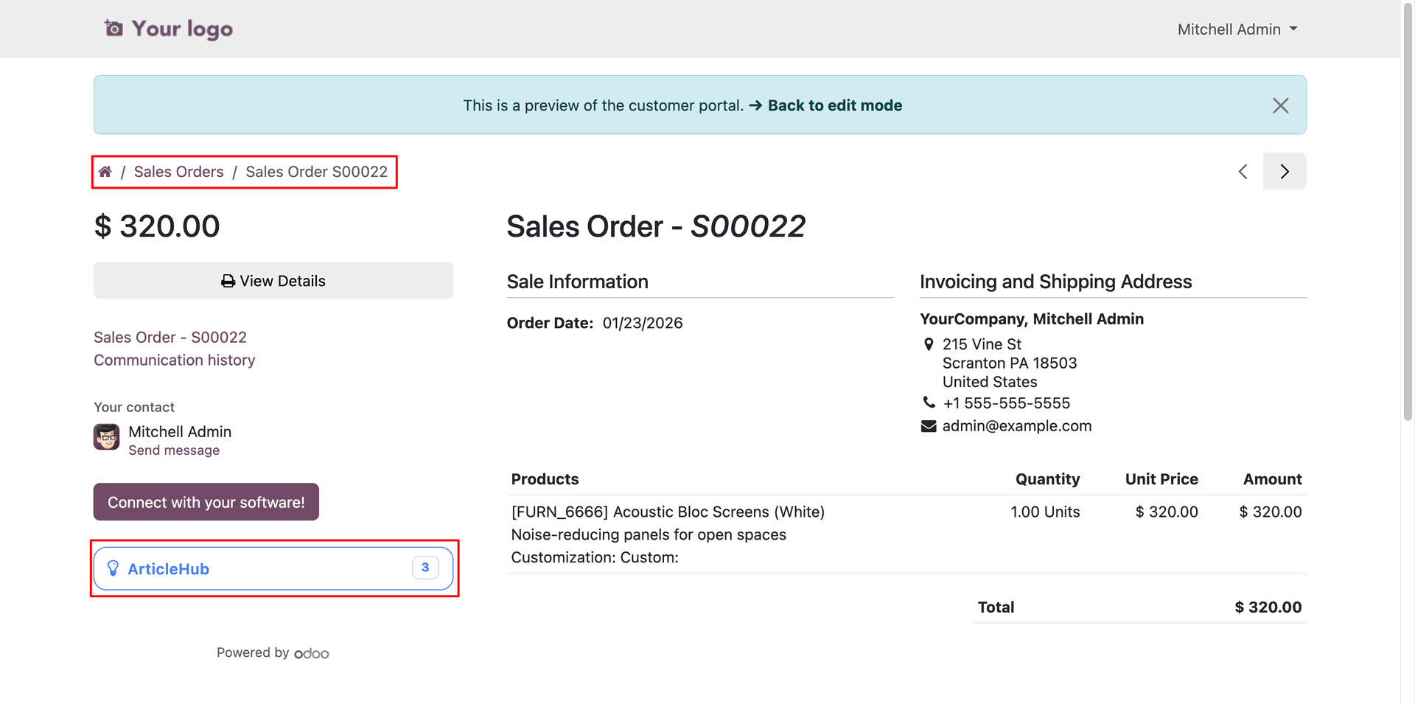Click the printer icon in View Details
The image size is (1415, 704).
coord(228,281)
